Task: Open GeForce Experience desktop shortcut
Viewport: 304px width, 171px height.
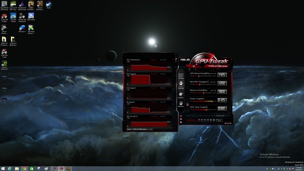Action: [4, 65]
